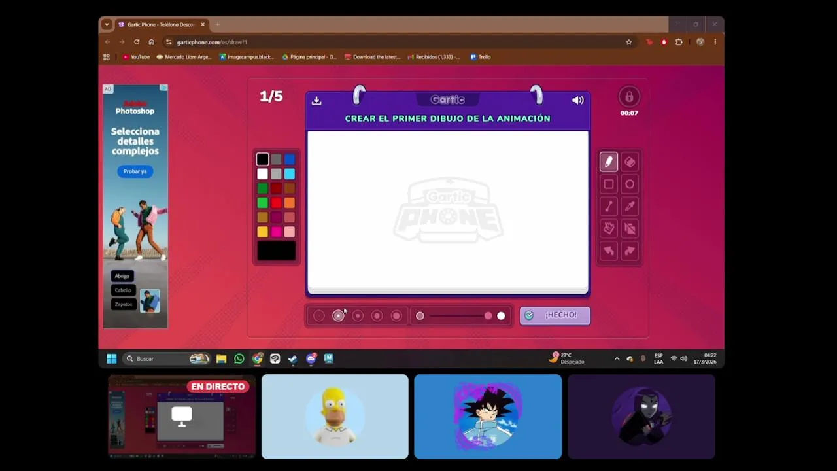Image resolution: width=837 pixels, height=471 pixels.
Task: Select the orange color swatch
Action: pos(290,203)
